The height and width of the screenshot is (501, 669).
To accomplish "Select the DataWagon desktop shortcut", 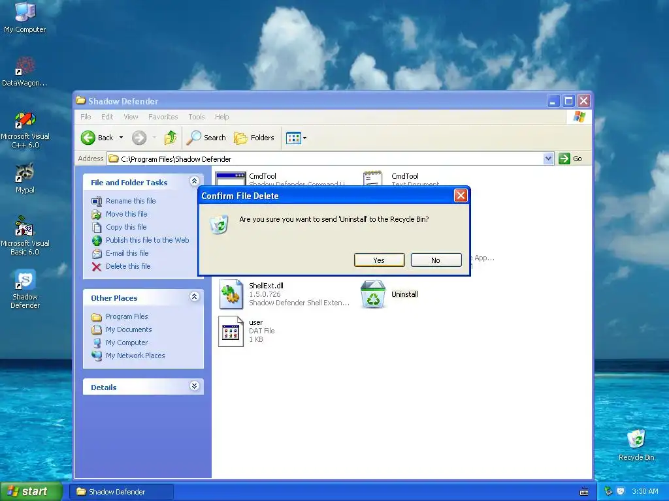I will click(x=25, y=71).
